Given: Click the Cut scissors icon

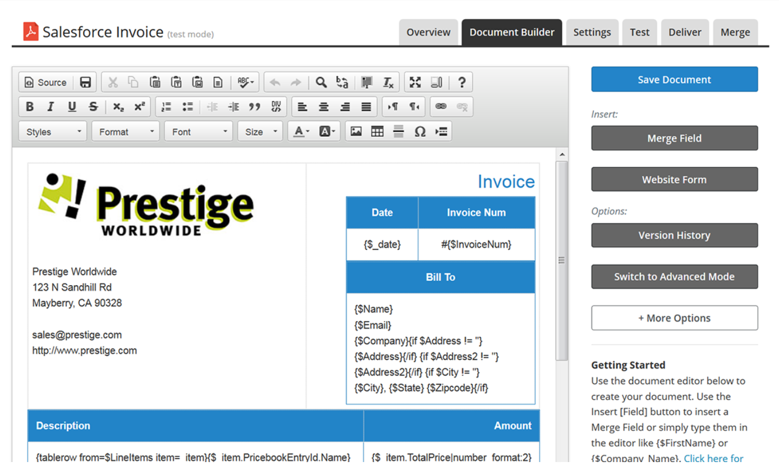Looking at the screenshot, I should point(113,83).
